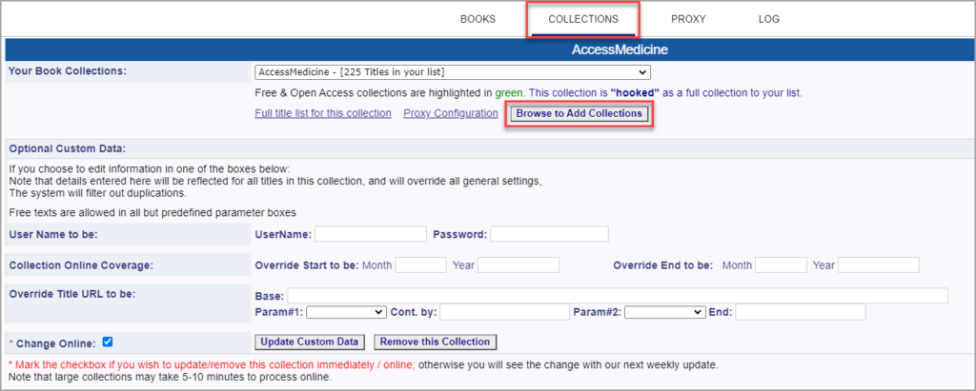Focus the UserName input field
976x391 pixels.
tap(371, 234)
